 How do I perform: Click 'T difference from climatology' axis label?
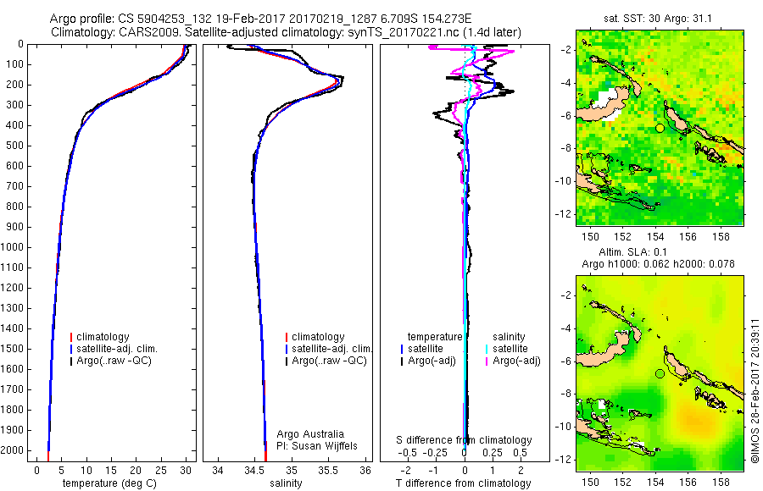click(x=463, y=483)
